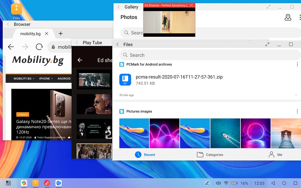Click the browser forward navigation arrow
The width and height of the screenshot is (301, 188).
[25, 47]
